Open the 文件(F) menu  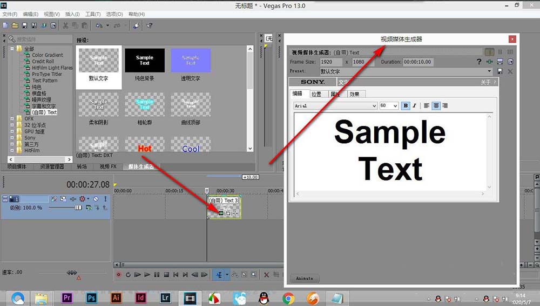click(x=10, y=14)
